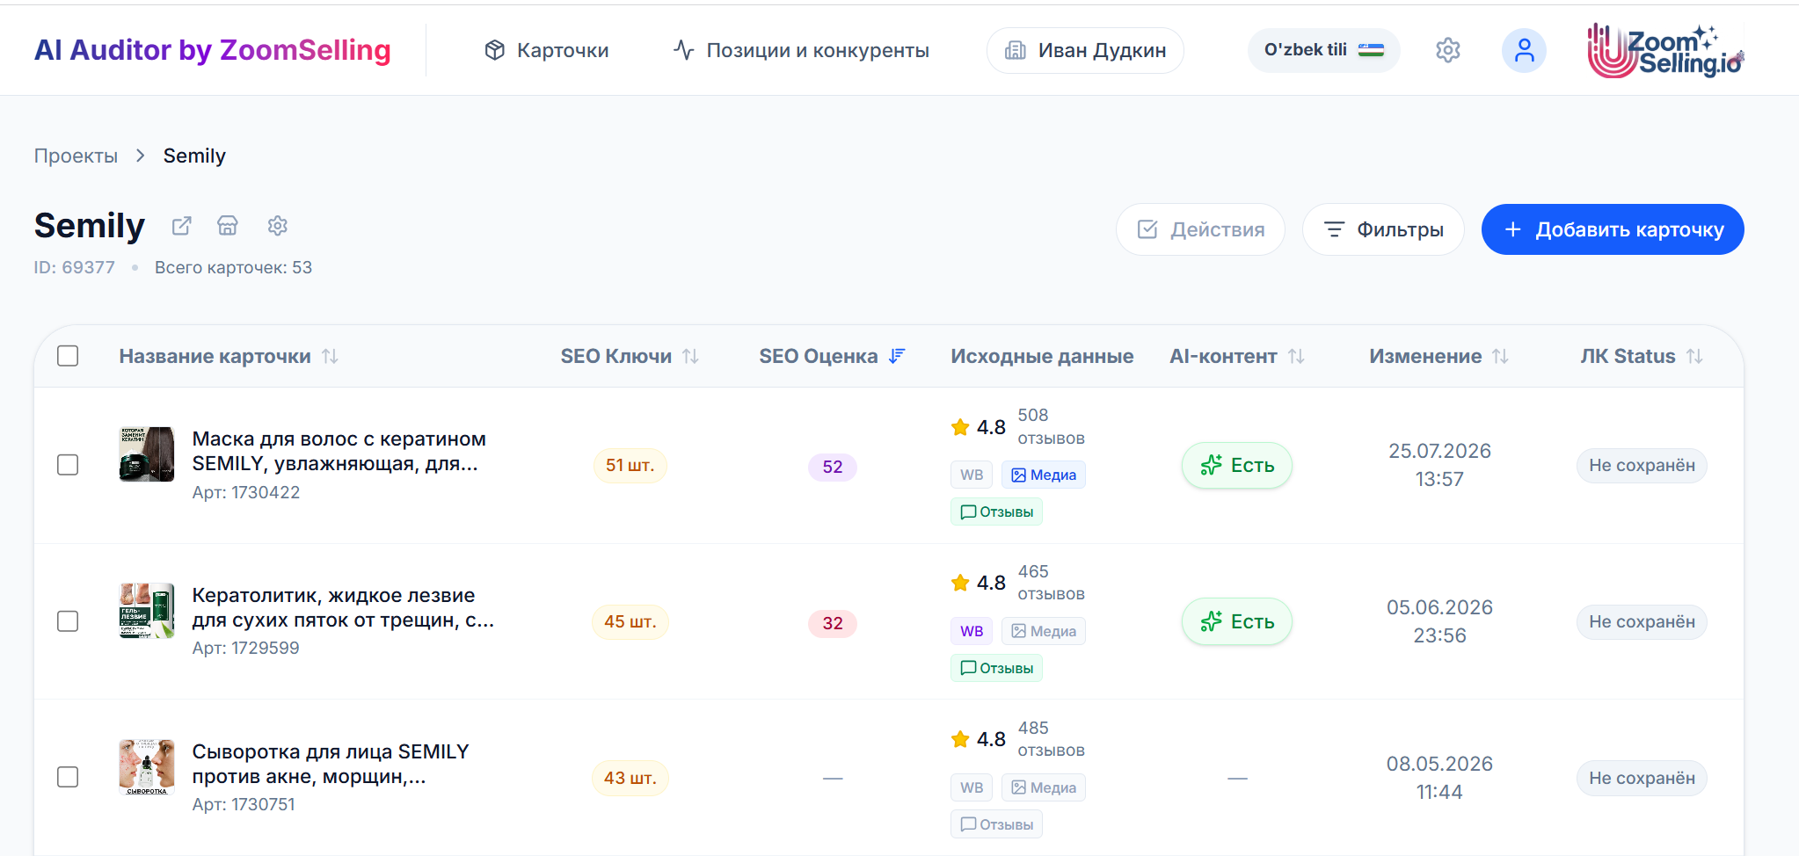Open Позиции и конкуренты section
1799x856 pixels.
[x=801, y=50]
